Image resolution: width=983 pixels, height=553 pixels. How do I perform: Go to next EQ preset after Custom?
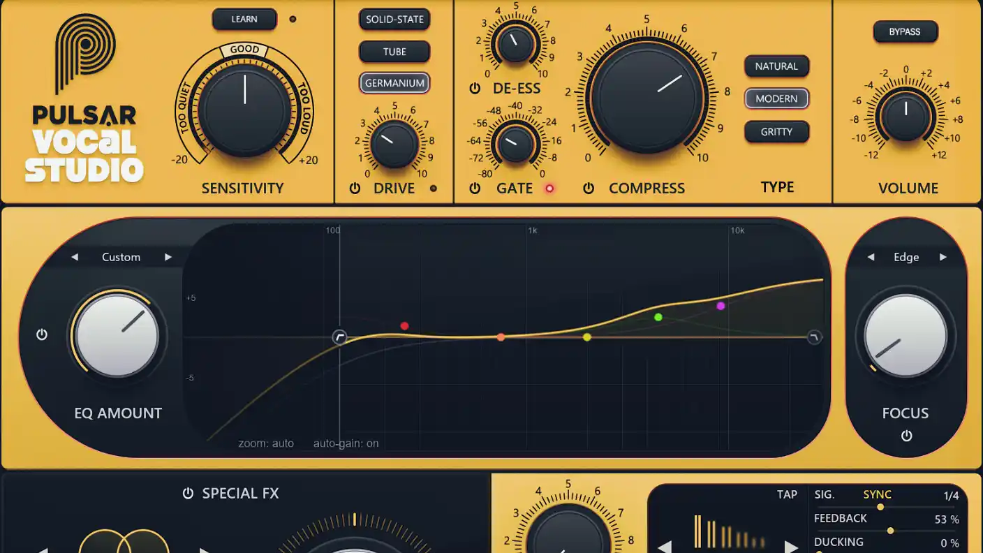[168, 257]
